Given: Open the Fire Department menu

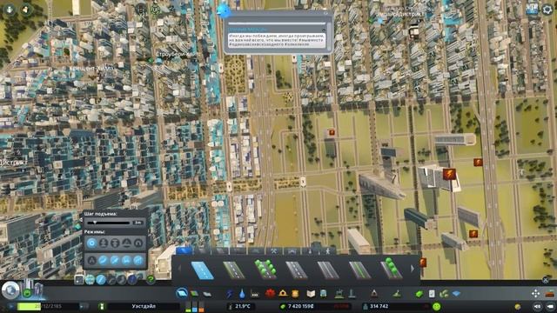Looking at the screenshot, I should (x=283, y=294).
